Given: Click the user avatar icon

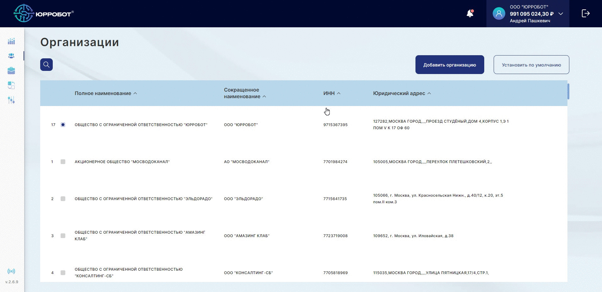Looking at the screenshot, I should tap(499, 13).
